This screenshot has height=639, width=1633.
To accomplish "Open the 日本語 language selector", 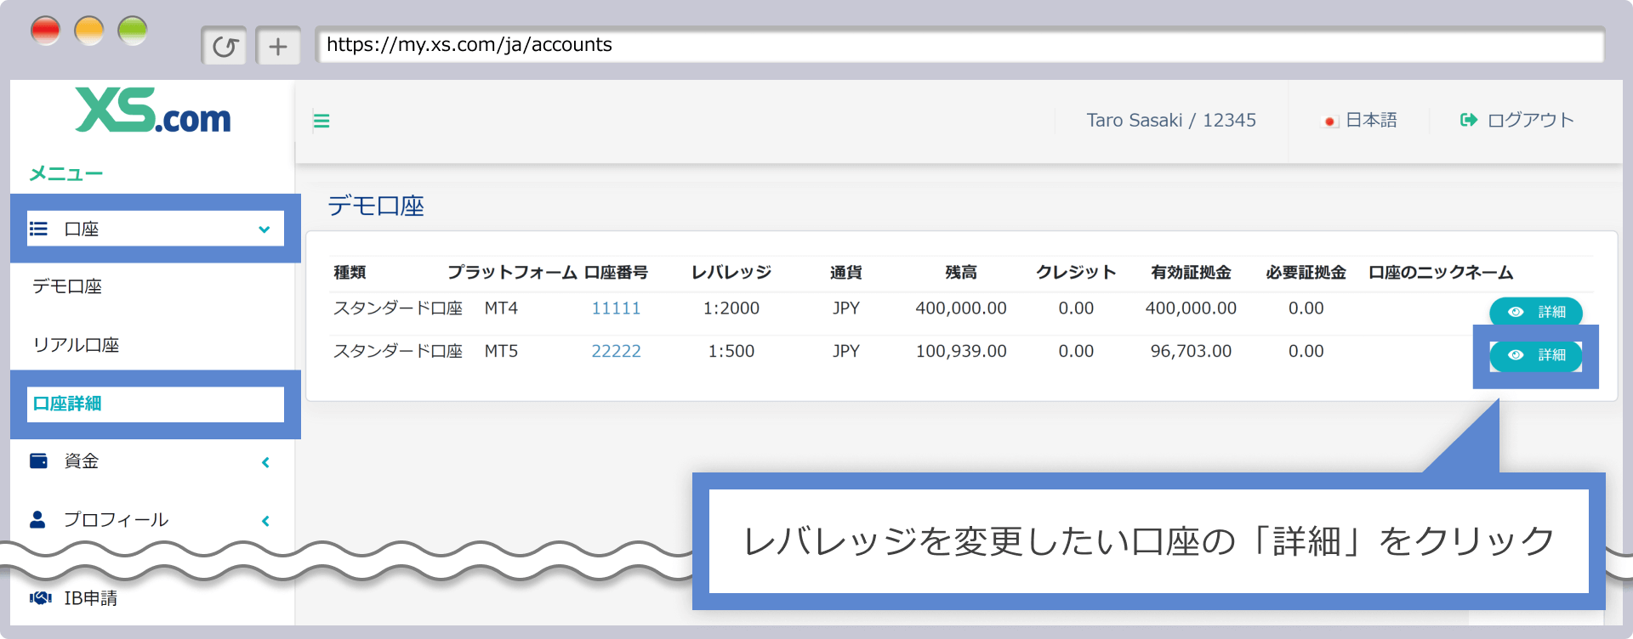I will click(1360, 121).
